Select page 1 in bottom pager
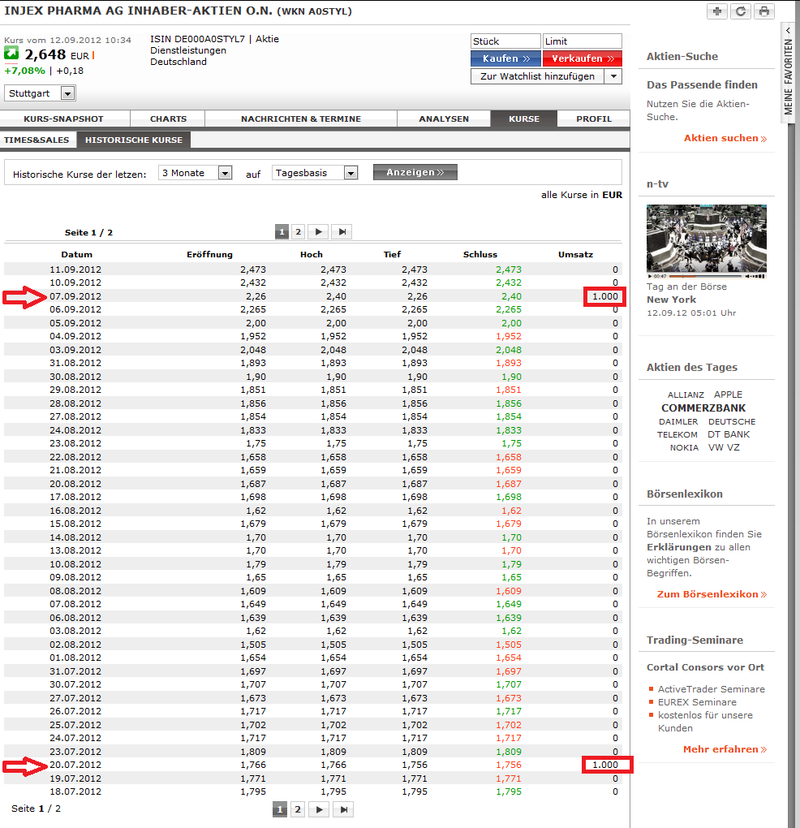The width and height of the screenshot is (800, 828). (280, 809)
